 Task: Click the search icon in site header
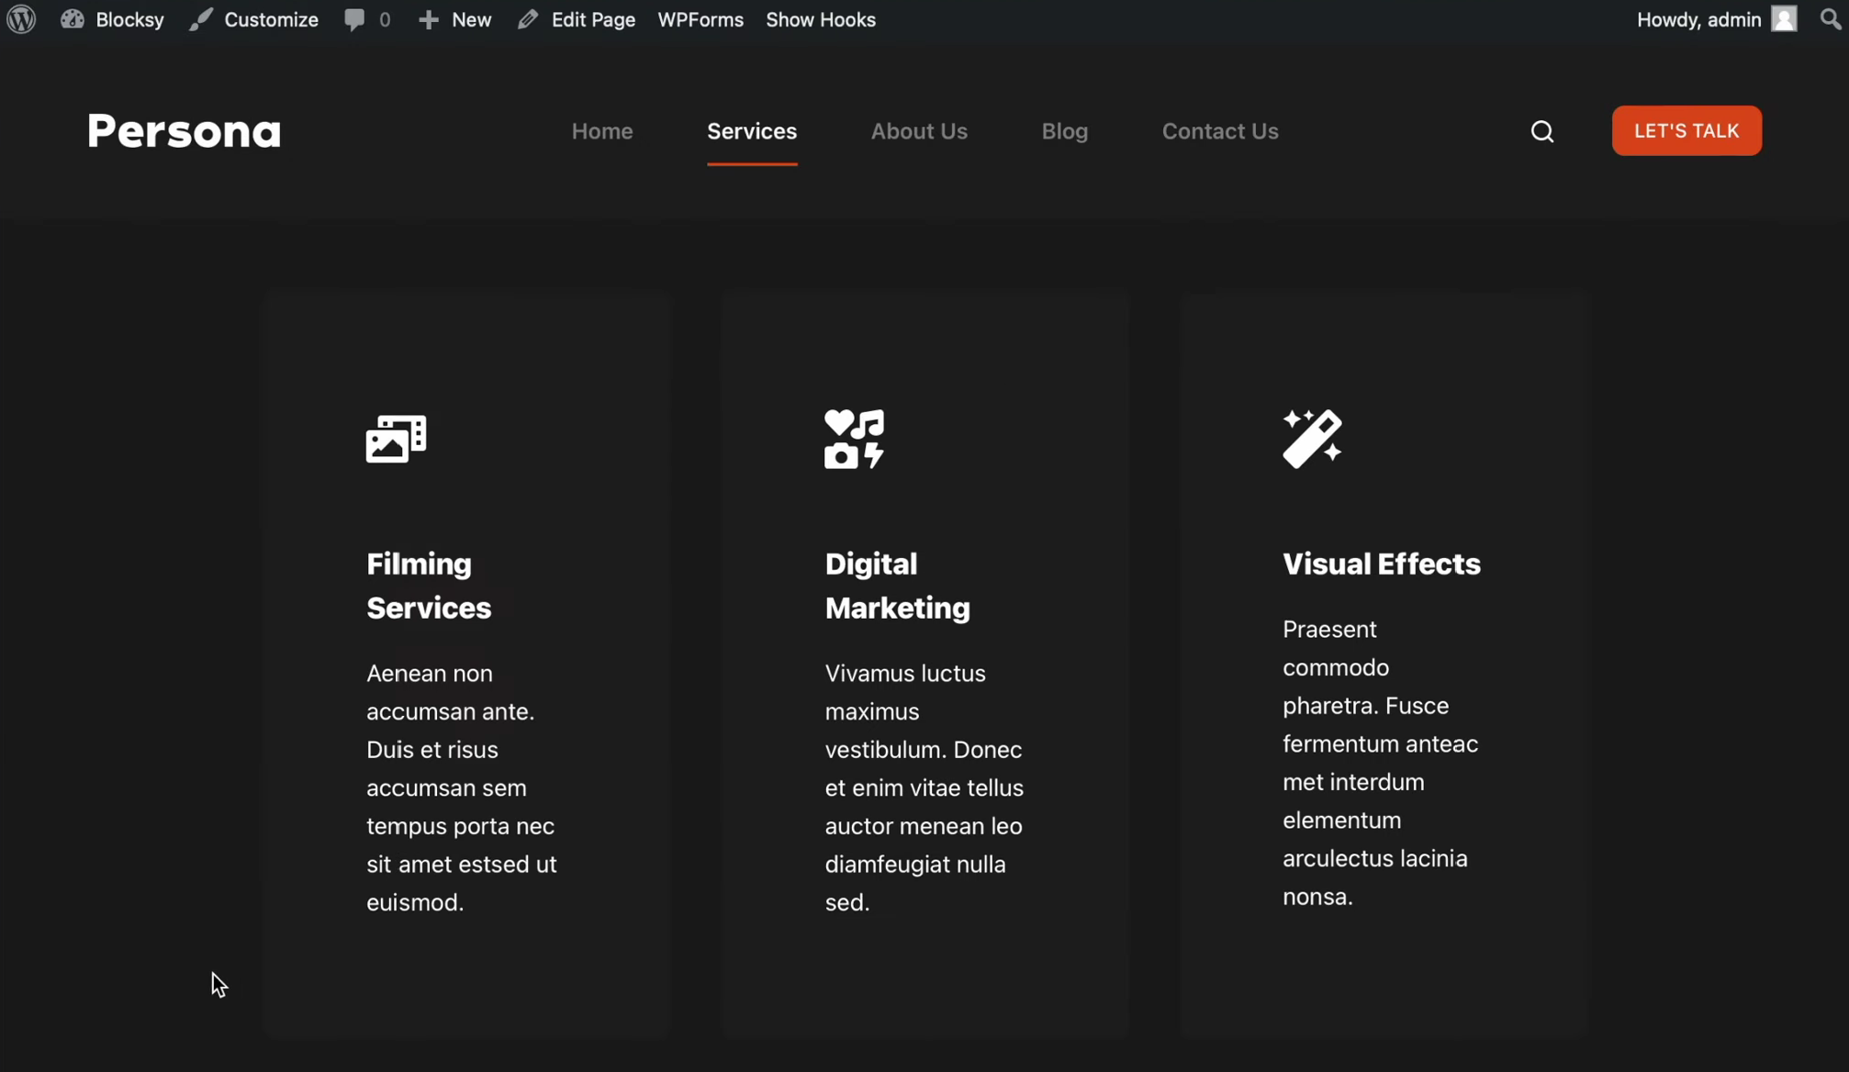(1542, 131)
